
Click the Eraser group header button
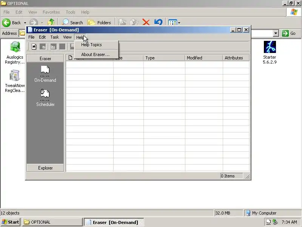[45, 59]
